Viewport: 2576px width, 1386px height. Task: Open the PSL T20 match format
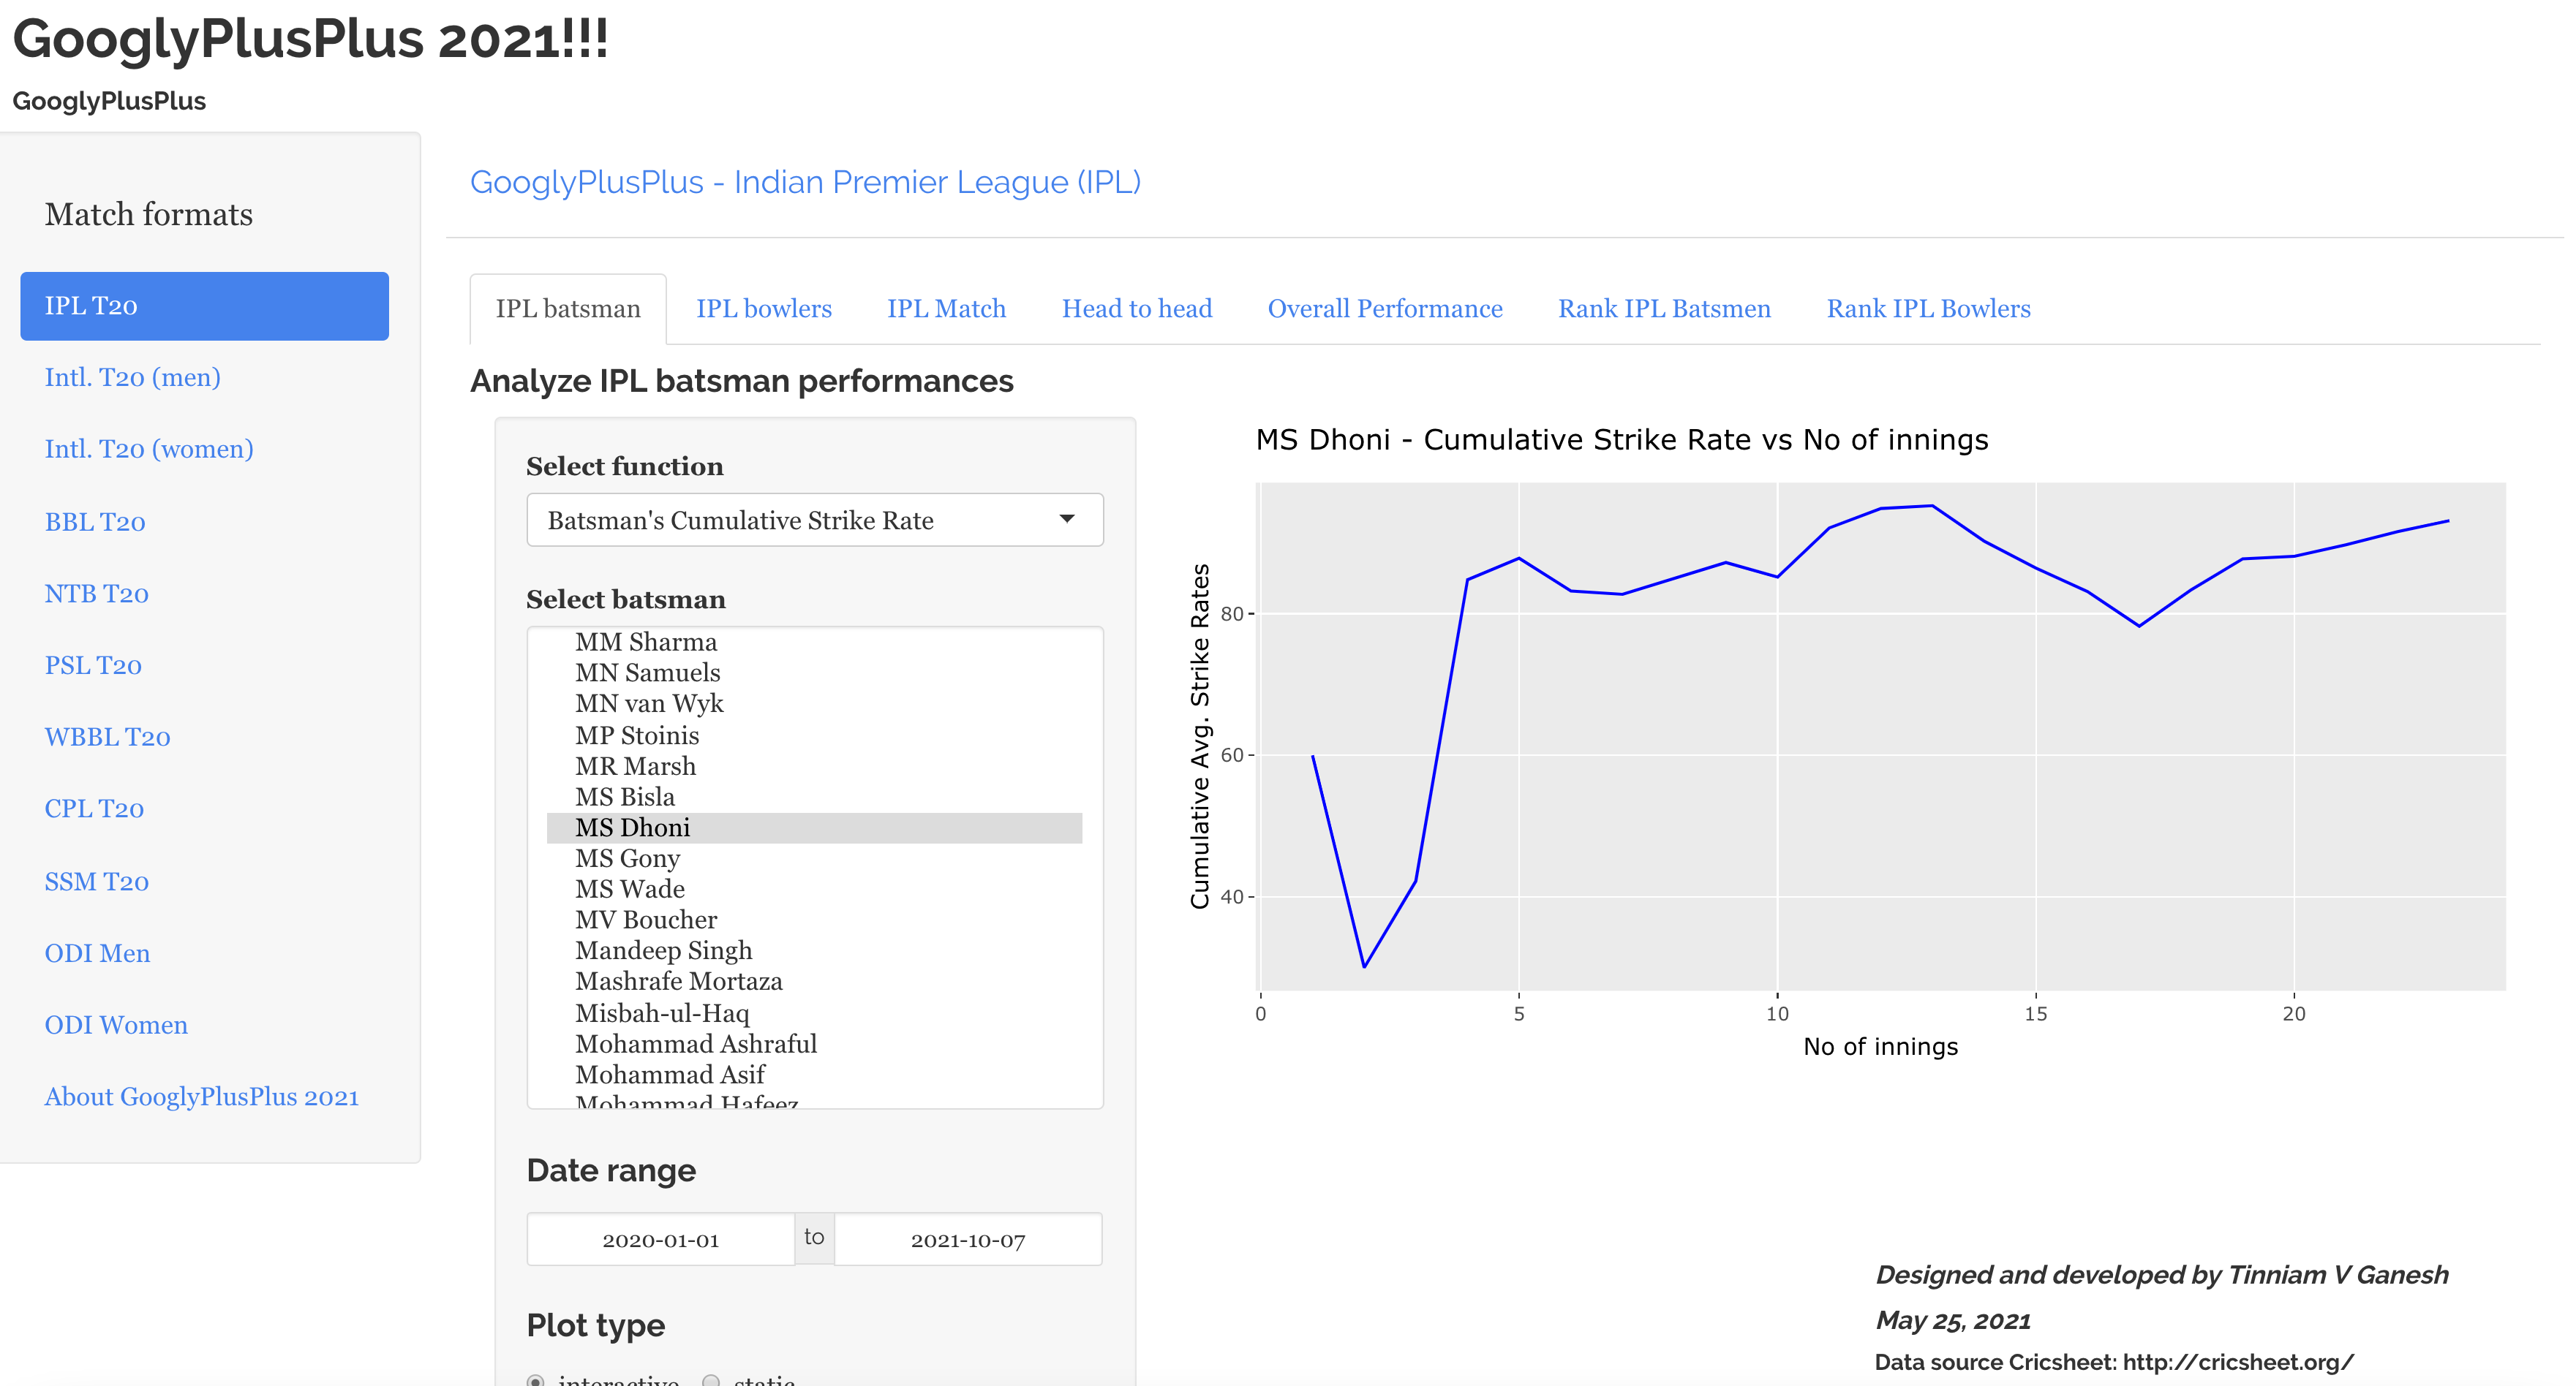point(93,665)
